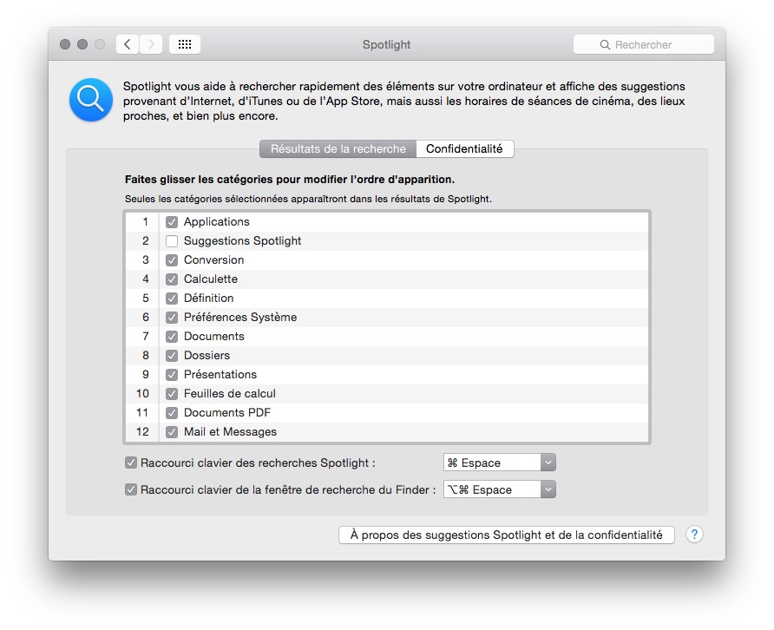Select the Dossiers row label
Image resolution: width=774 pixels, height=630 pixels.
pyautogui.click(x=207, y=356)
